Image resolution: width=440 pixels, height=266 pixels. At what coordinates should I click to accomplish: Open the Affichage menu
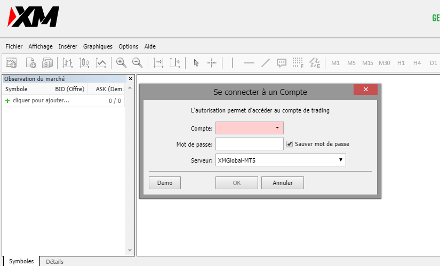tap(41, 46)
